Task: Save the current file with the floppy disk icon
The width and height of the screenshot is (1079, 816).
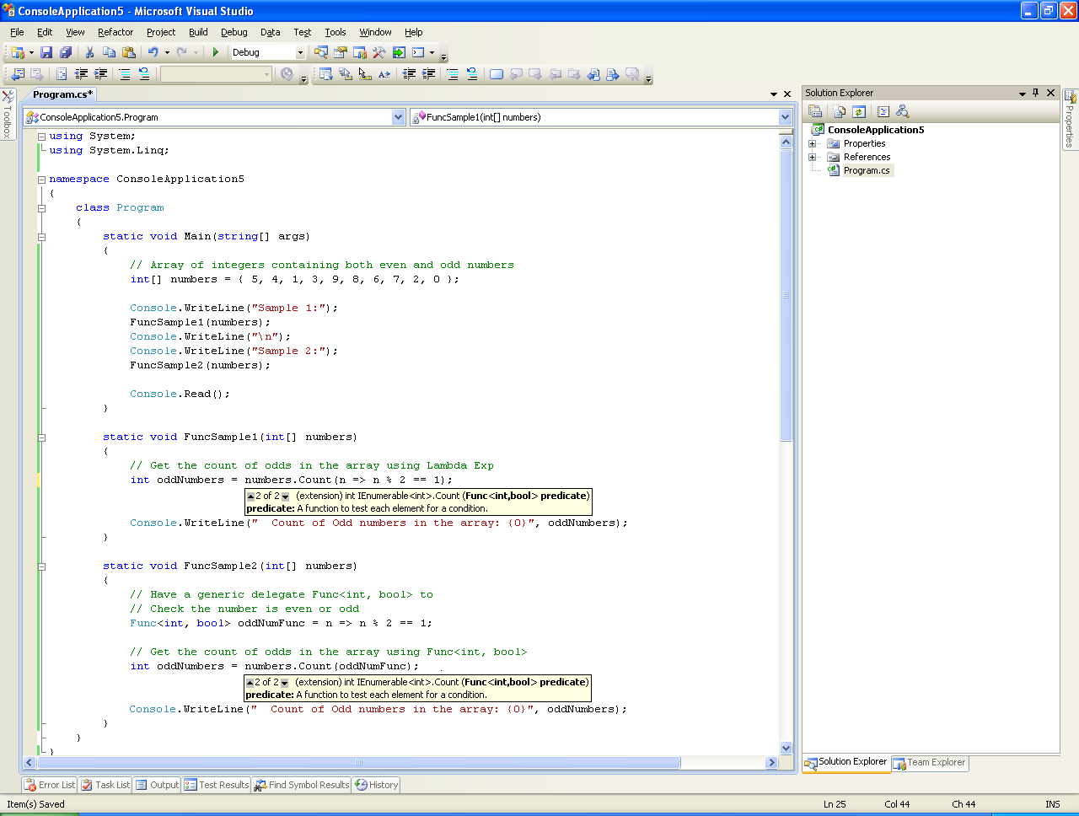Action: (x=46, y=52)
